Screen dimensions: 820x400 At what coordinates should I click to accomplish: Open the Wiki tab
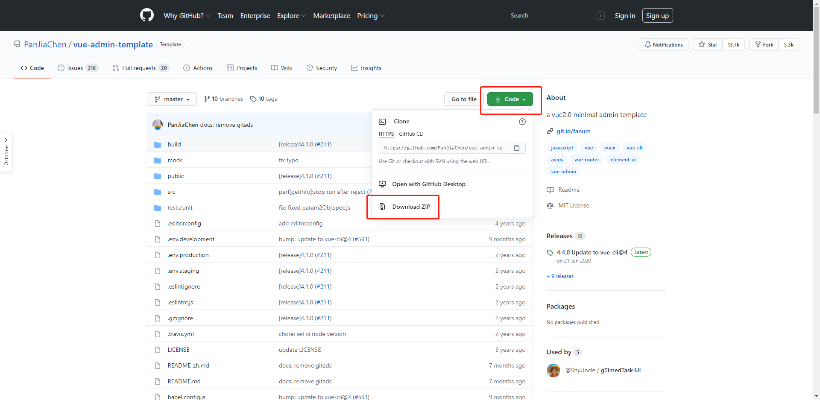tap(281, 68)
